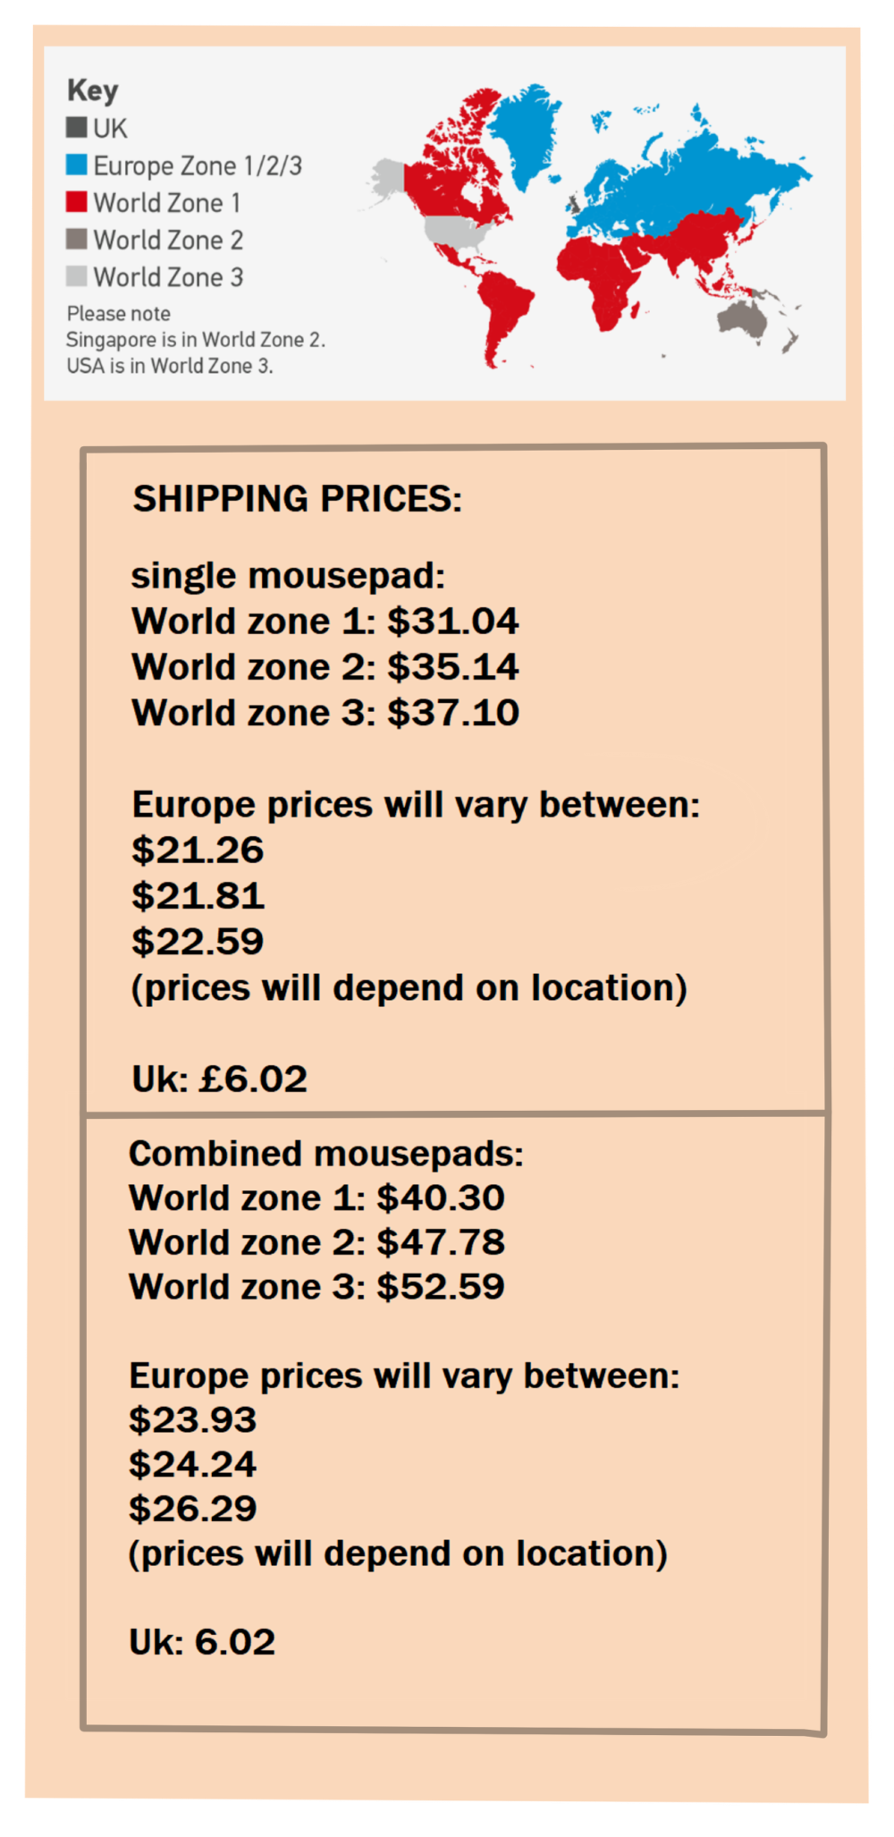The width and height of the screenshot is (894, 1837).
Task: Click the red South America region on the map
Action: (503, 304)
